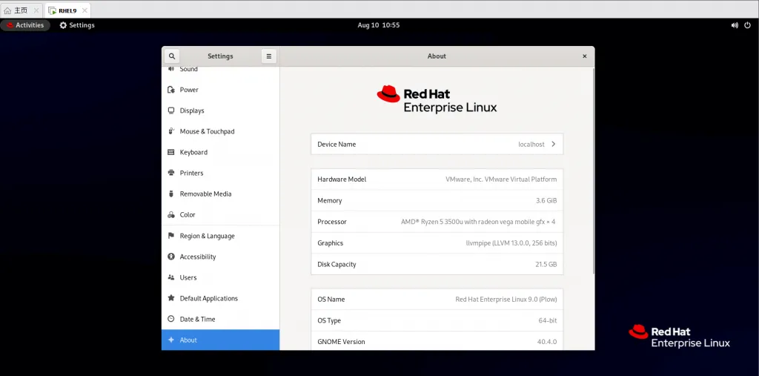
Task: Click the Power battery icon in sidebar
Action: tap(171, 90)
